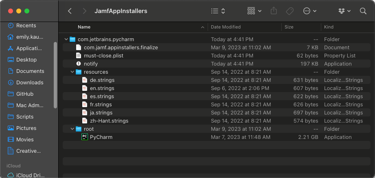Click the Edit Tags icon

[289, 11]
